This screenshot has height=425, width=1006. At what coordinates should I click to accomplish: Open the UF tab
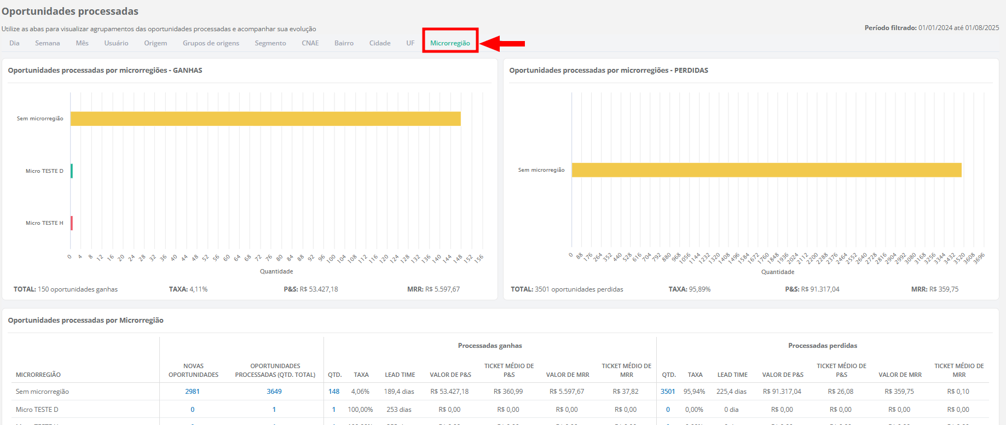click(x=410, y=43)
